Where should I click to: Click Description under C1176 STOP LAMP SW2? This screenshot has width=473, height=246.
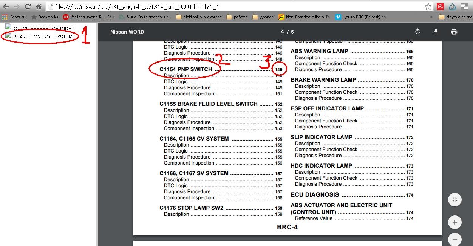pyautogui.click(x=176, y=214)
